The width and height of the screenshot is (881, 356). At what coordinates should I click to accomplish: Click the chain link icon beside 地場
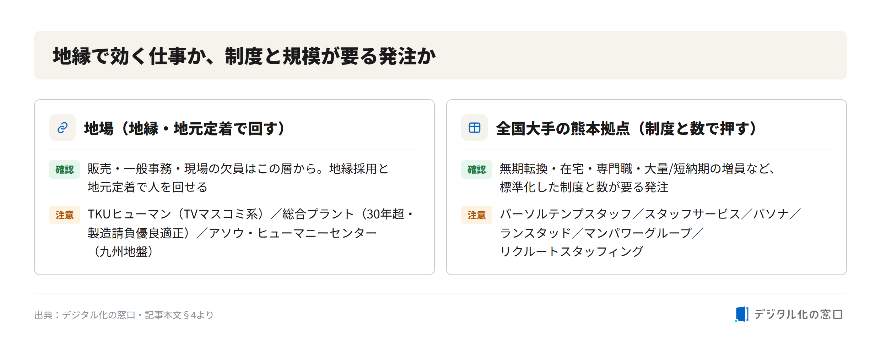(63, 128)
